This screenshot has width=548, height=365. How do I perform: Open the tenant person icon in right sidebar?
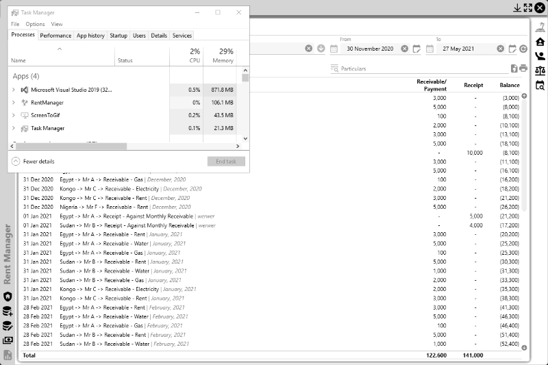[540, 56]
